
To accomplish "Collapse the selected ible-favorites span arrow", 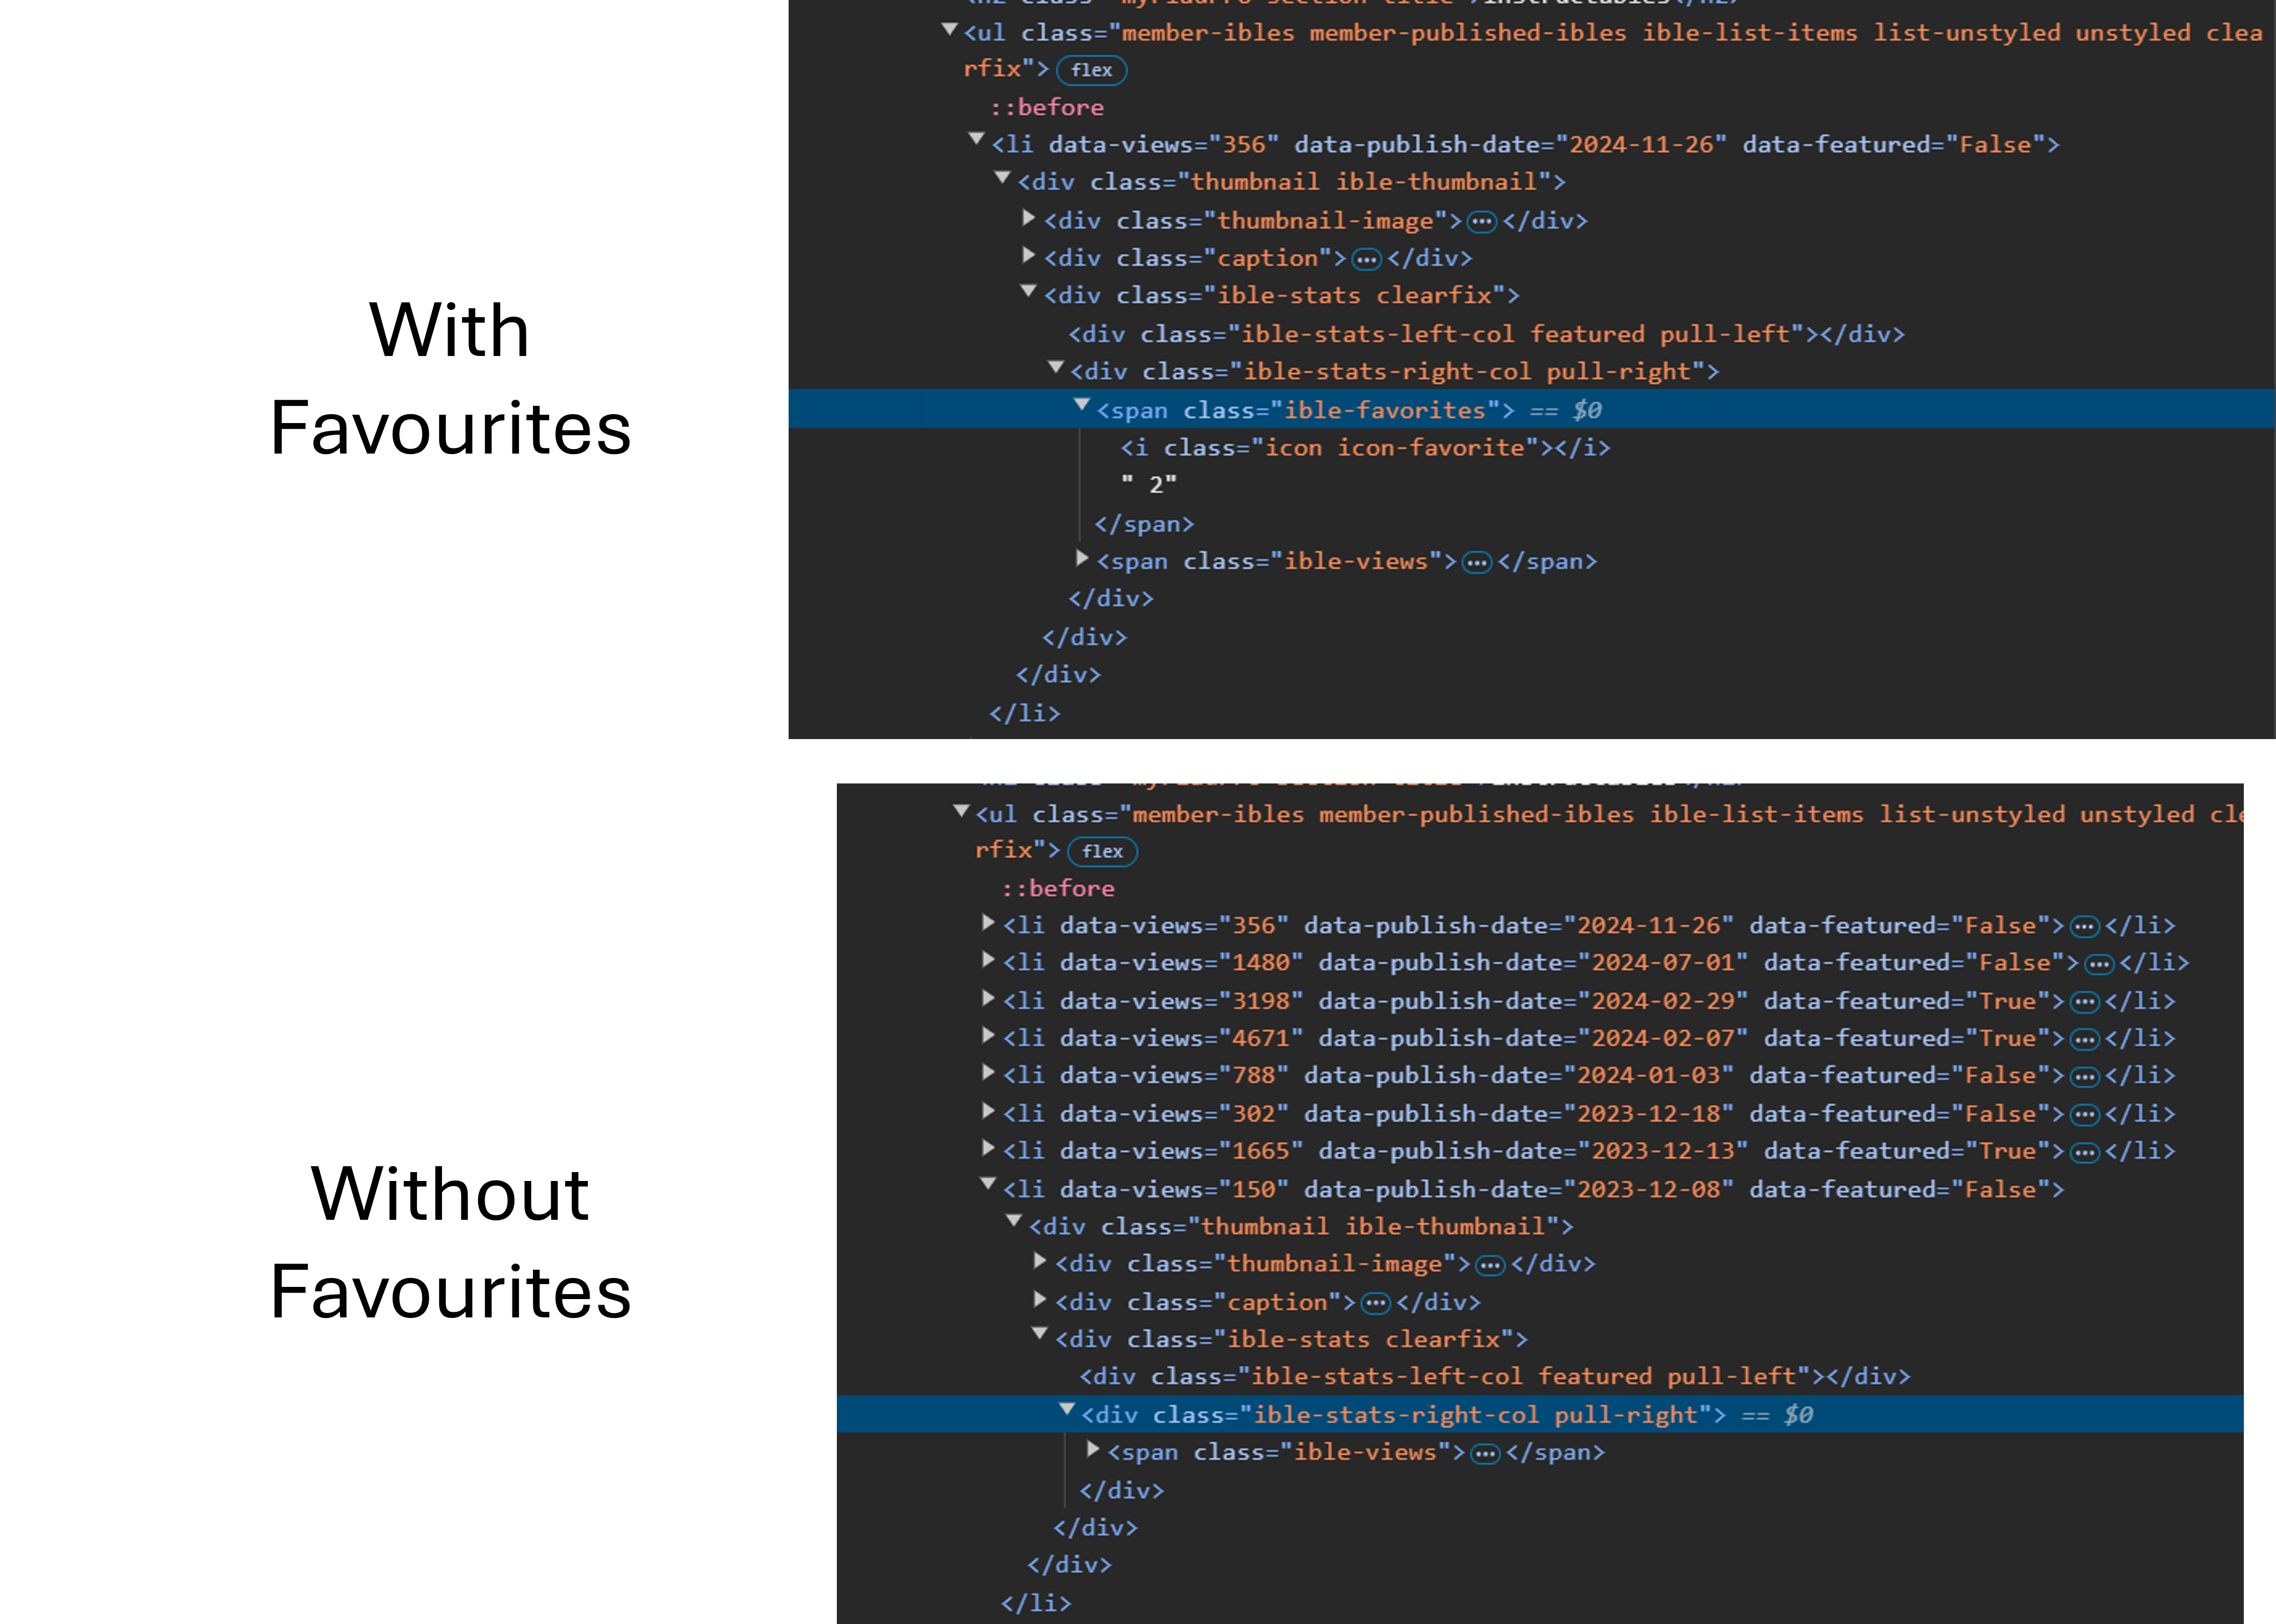I will point(1082,405).
